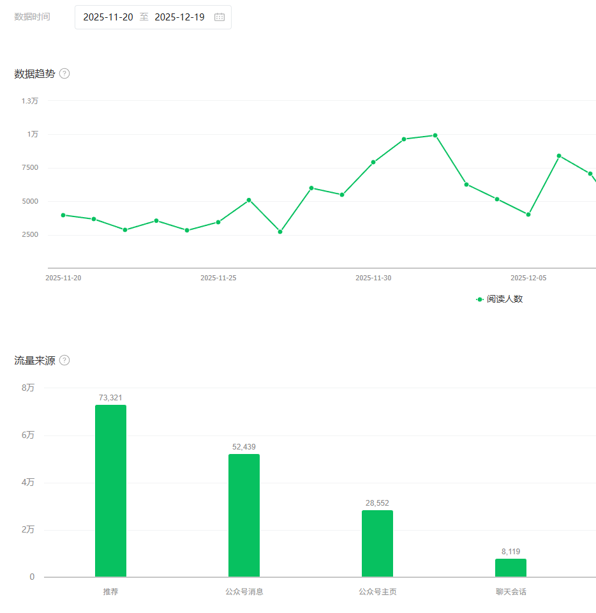The width and height of the screenshot is (596, 613).
Task: Click the 公众号消息 axis label
Action: pyautogui.click(x=244, y=591)
